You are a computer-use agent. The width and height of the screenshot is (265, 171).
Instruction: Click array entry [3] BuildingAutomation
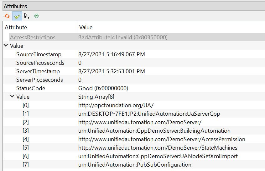coord(134,130)
